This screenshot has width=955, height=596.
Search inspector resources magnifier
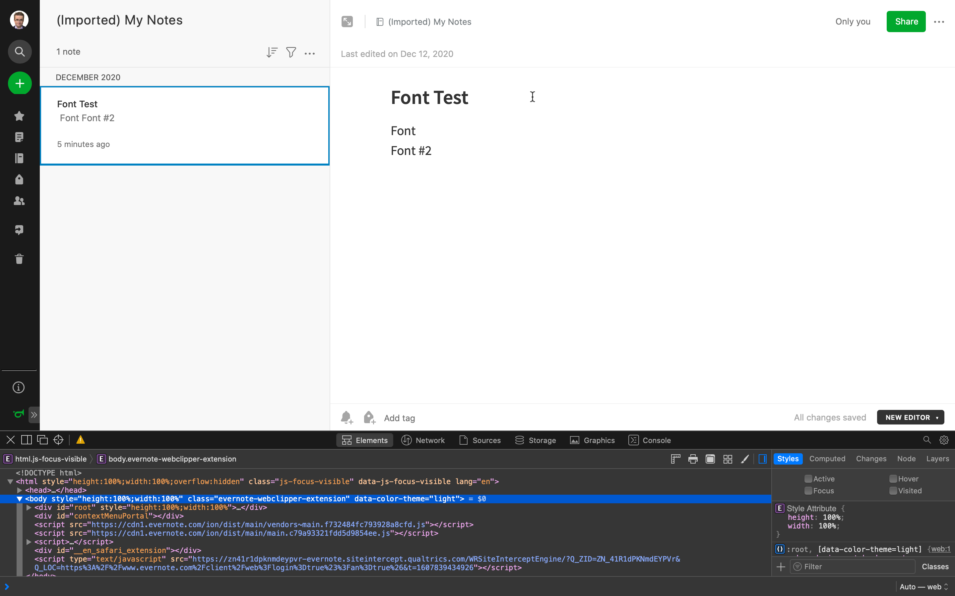click(926, 440)
